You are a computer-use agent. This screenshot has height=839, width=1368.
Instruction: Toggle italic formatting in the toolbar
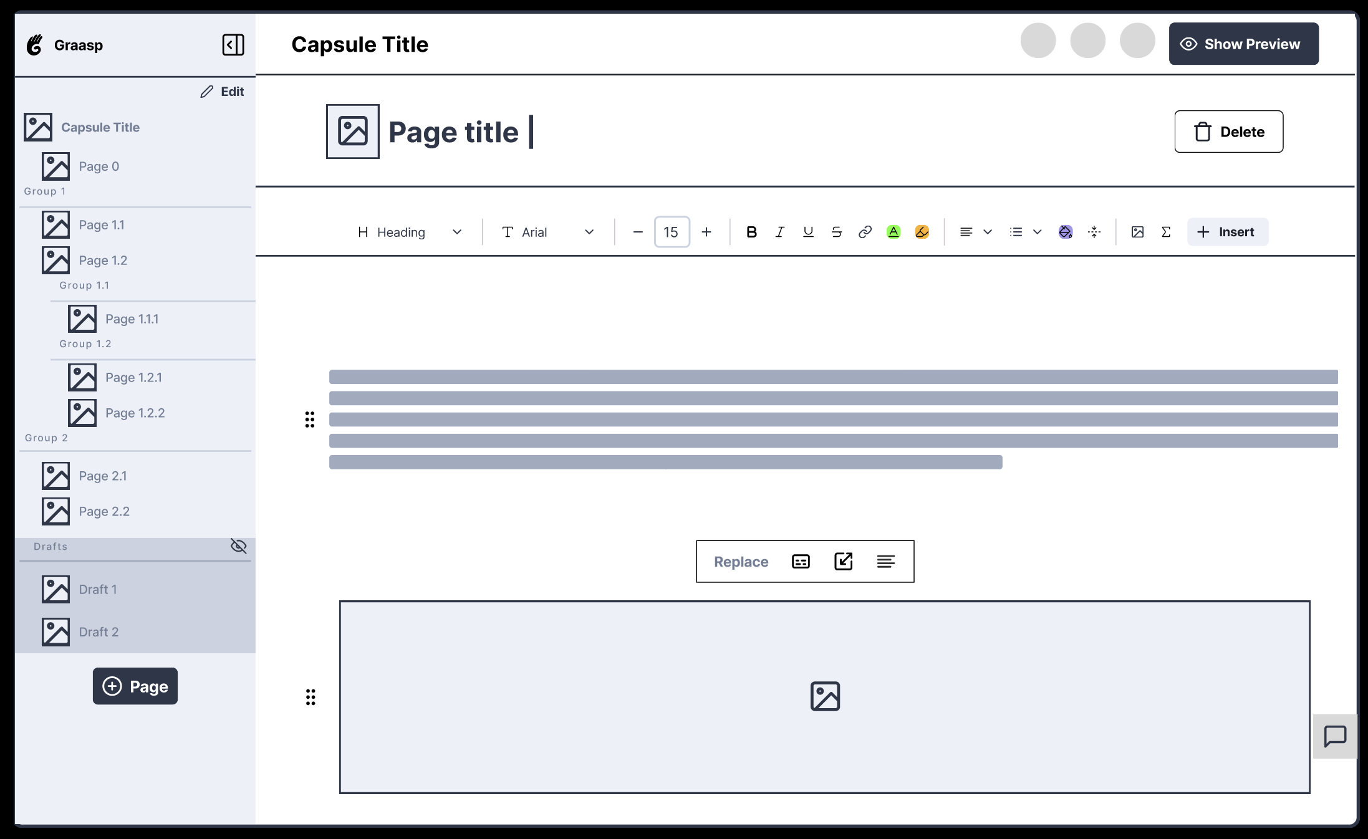click(x=779, y=232)
